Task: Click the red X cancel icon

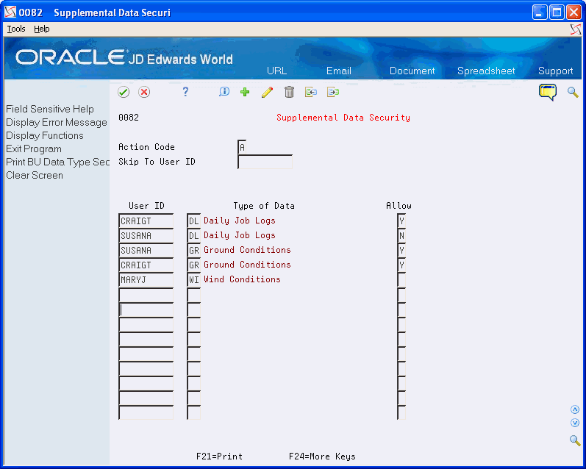Action: click(144, 92)
